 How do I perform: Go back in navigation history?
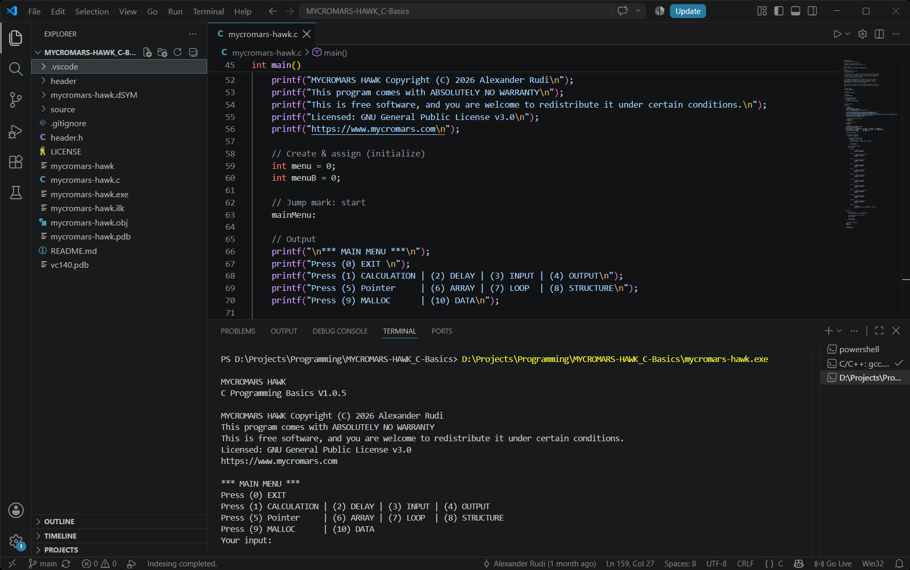[x=273, y=11]
